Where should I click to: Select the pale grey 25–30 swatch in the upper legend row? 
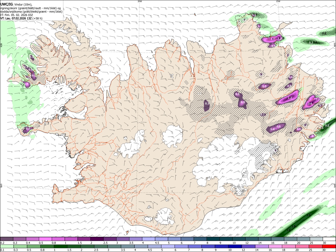click(316, 239)
